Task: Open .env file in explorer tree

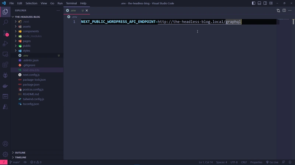Action: [x=37, y=56]
